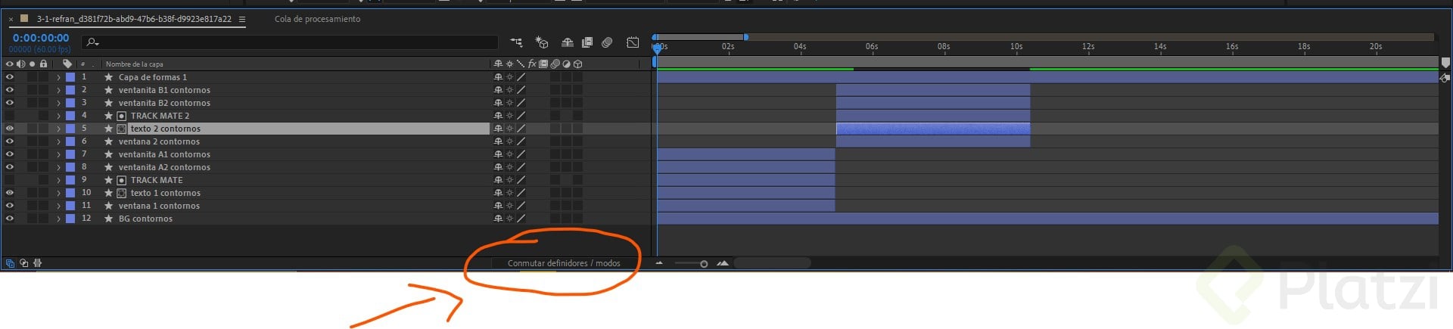Click the 3D layer column header icon
The width and height of the screenshot is (1453, 329).
577,64
